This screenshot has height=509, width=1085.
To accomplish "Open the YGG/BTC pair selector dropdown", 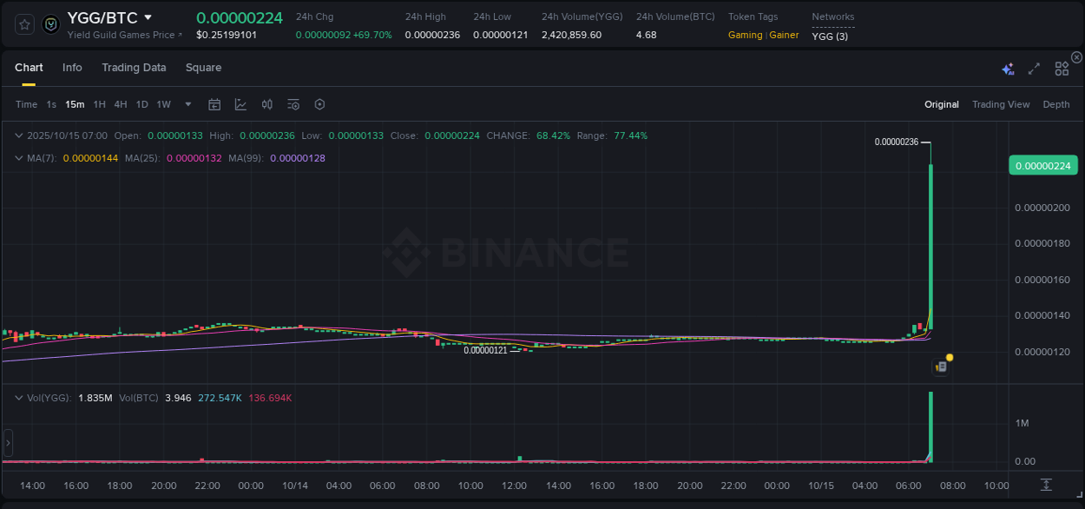I will click(x=148, y=17).
